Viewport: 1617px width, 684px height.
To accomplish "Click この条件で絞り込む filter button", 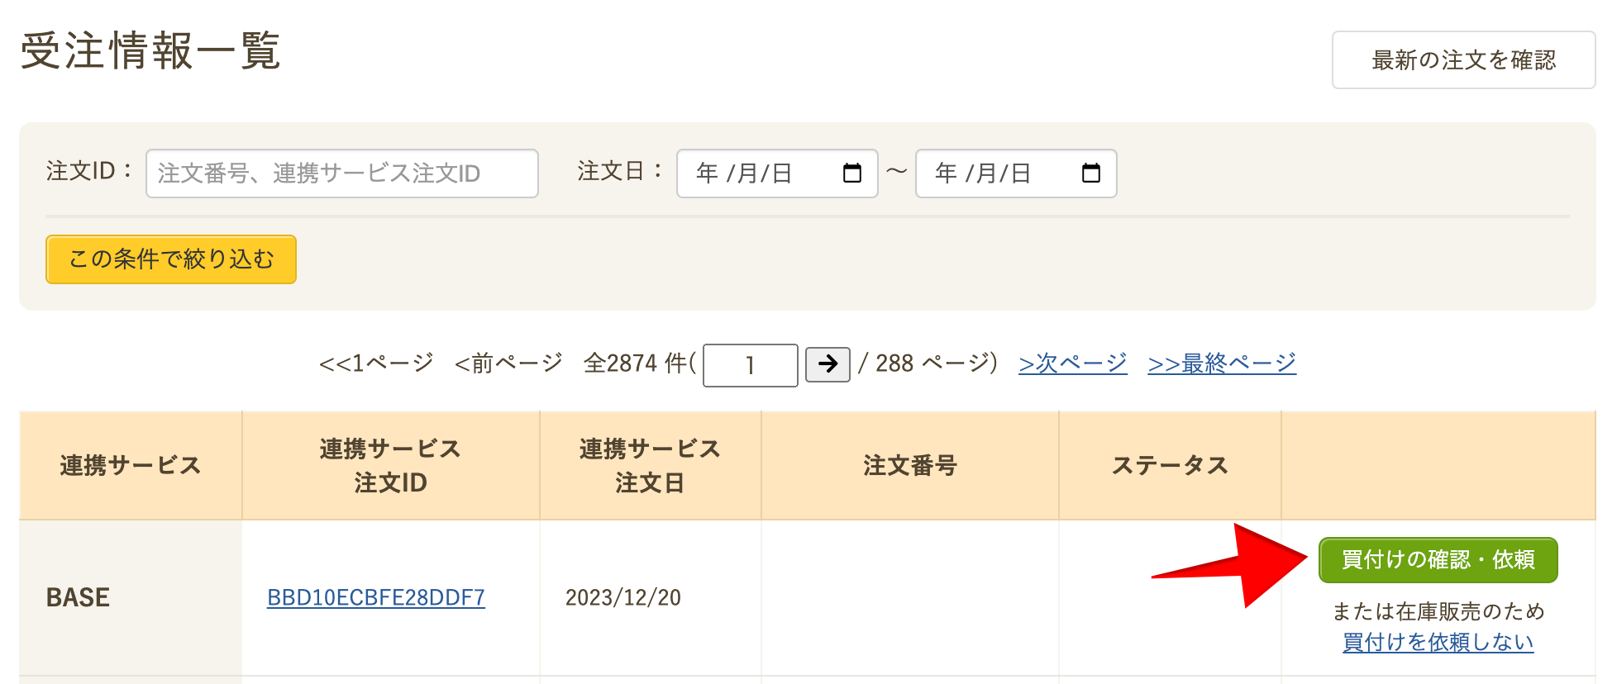I will pos(171,259).
